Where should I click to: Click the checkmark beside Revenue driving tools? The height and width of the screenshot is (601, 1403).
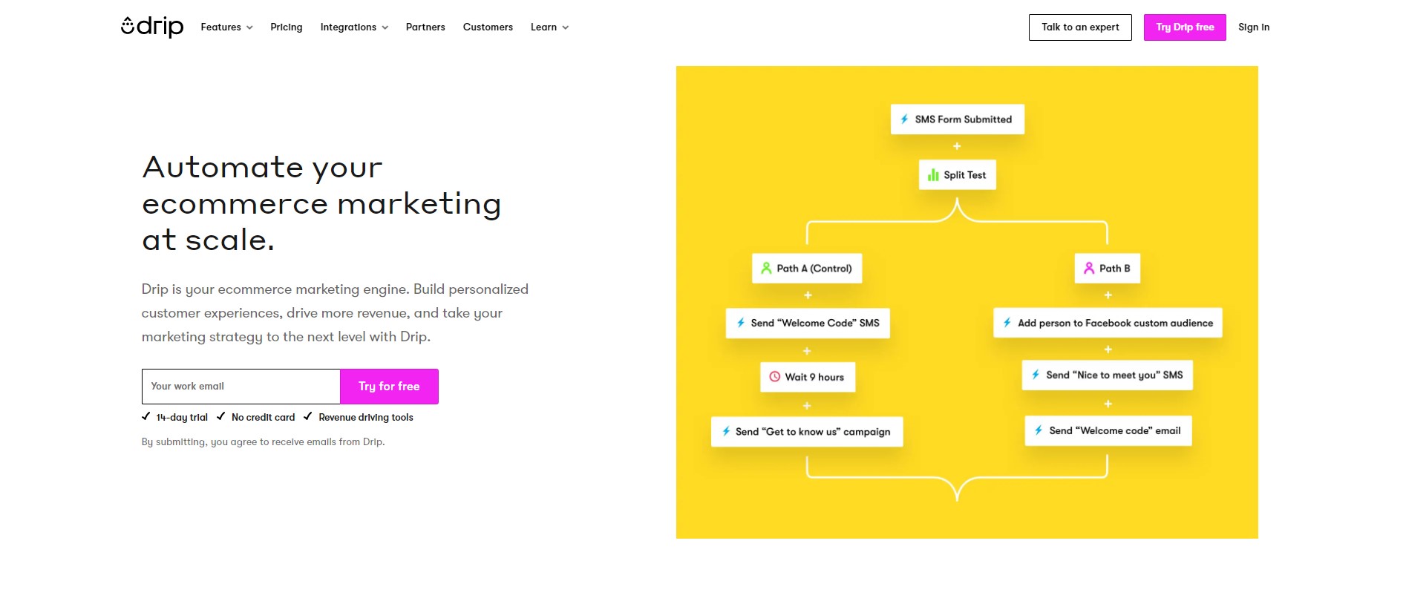[x=307, y=416]
